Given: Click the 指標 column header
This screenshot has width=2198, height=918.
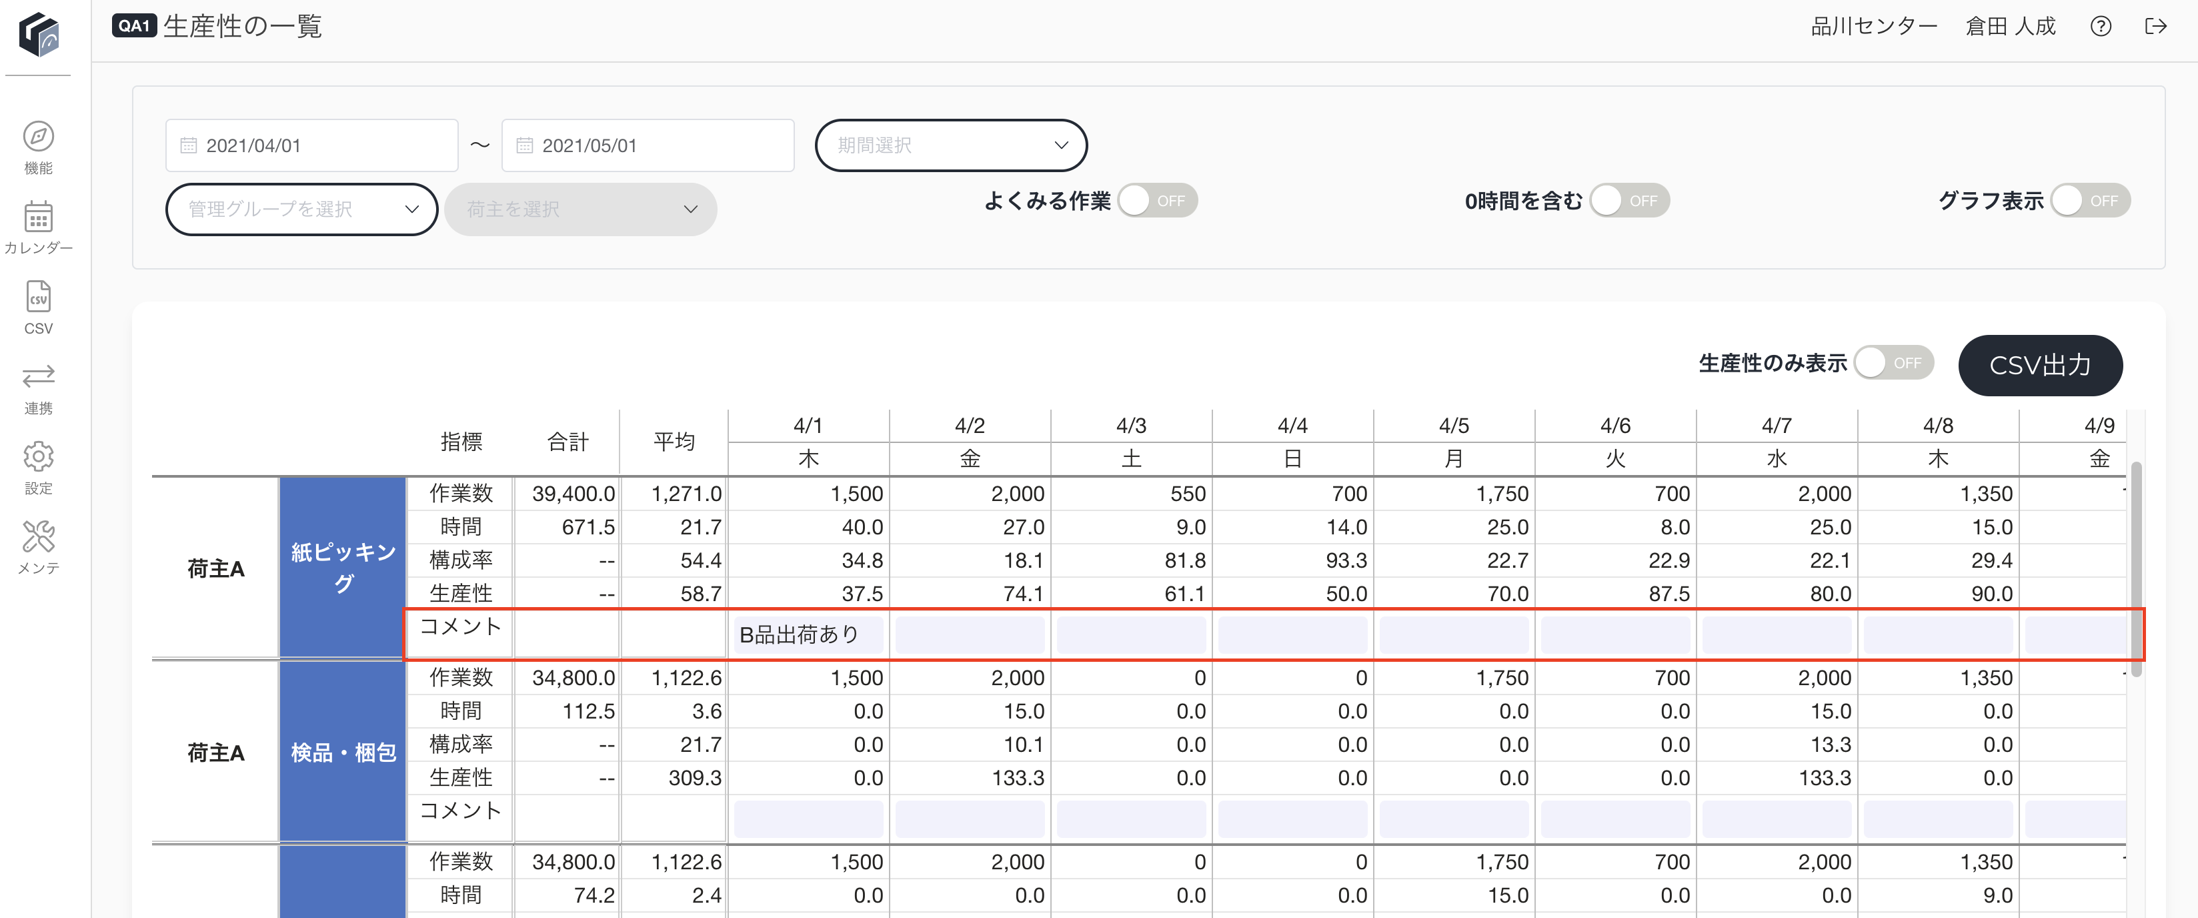Looking at the screenshot, I should click(461, 442).
